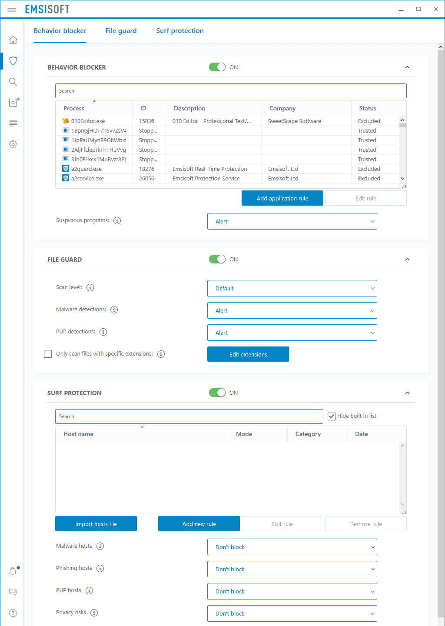Go to the Home overview icon
Image resolution: width=445 pixels, height=626 pixels.
(13, 40)
